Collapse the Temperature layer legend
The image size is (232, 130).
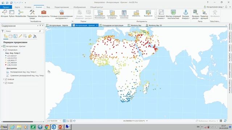pos(4,50)
